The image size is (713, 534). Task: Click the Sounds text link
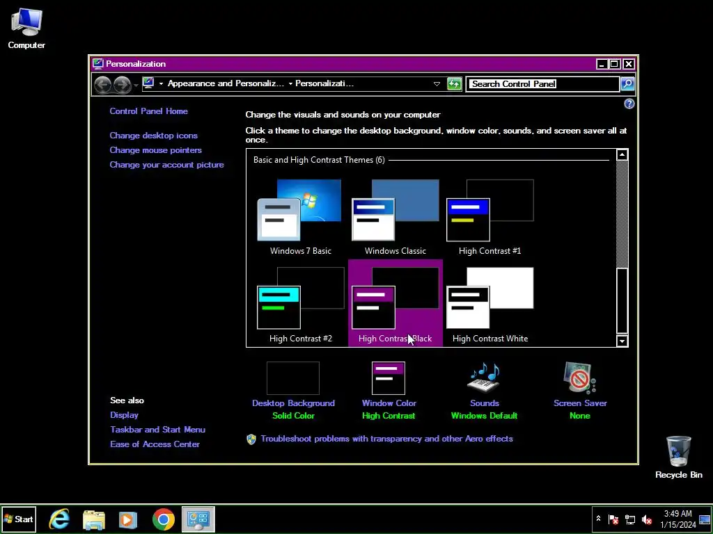pyautogui.click(x=485, y=403)
